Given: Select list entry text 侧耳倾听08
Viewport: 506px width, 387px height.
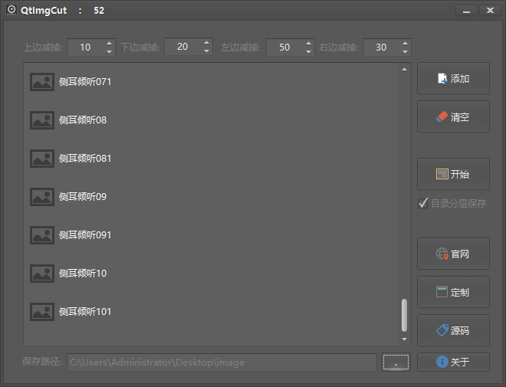Looking at the screenshot, I should 83,120.
